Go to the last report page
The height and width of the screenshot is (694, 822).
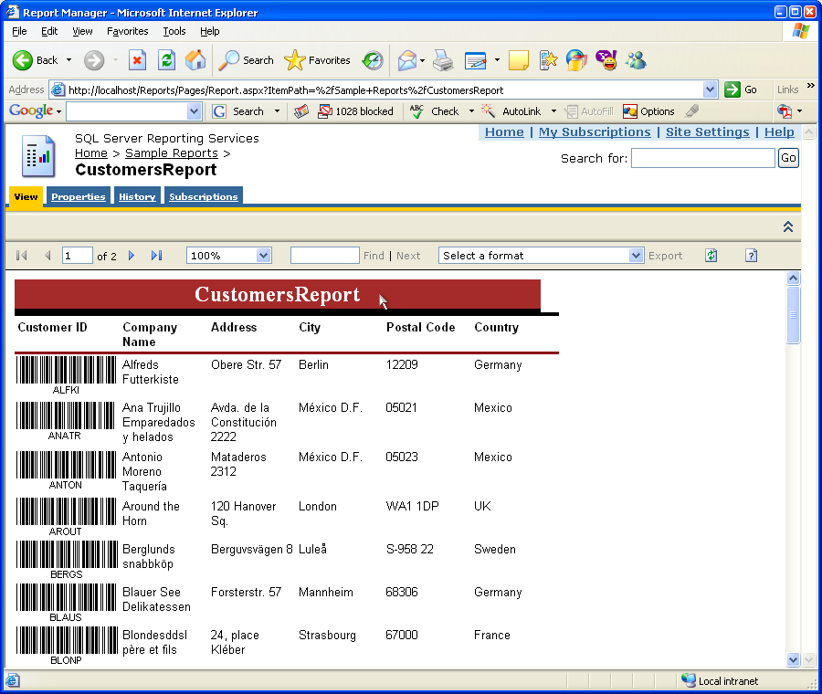[x=156, y=256]
